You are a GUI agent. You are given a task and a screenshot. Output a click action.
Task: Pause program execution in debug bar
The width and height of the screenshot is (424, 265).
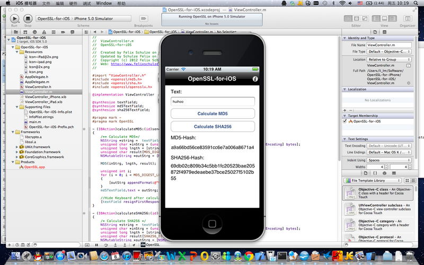(x=96, y=245)
